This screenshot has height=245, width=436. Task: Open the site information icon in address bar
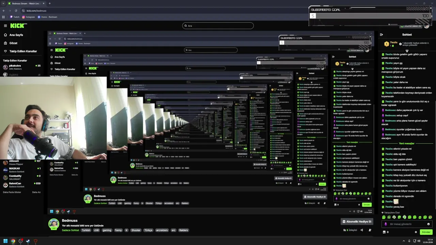pyautogui.click(x=24, y=11)
